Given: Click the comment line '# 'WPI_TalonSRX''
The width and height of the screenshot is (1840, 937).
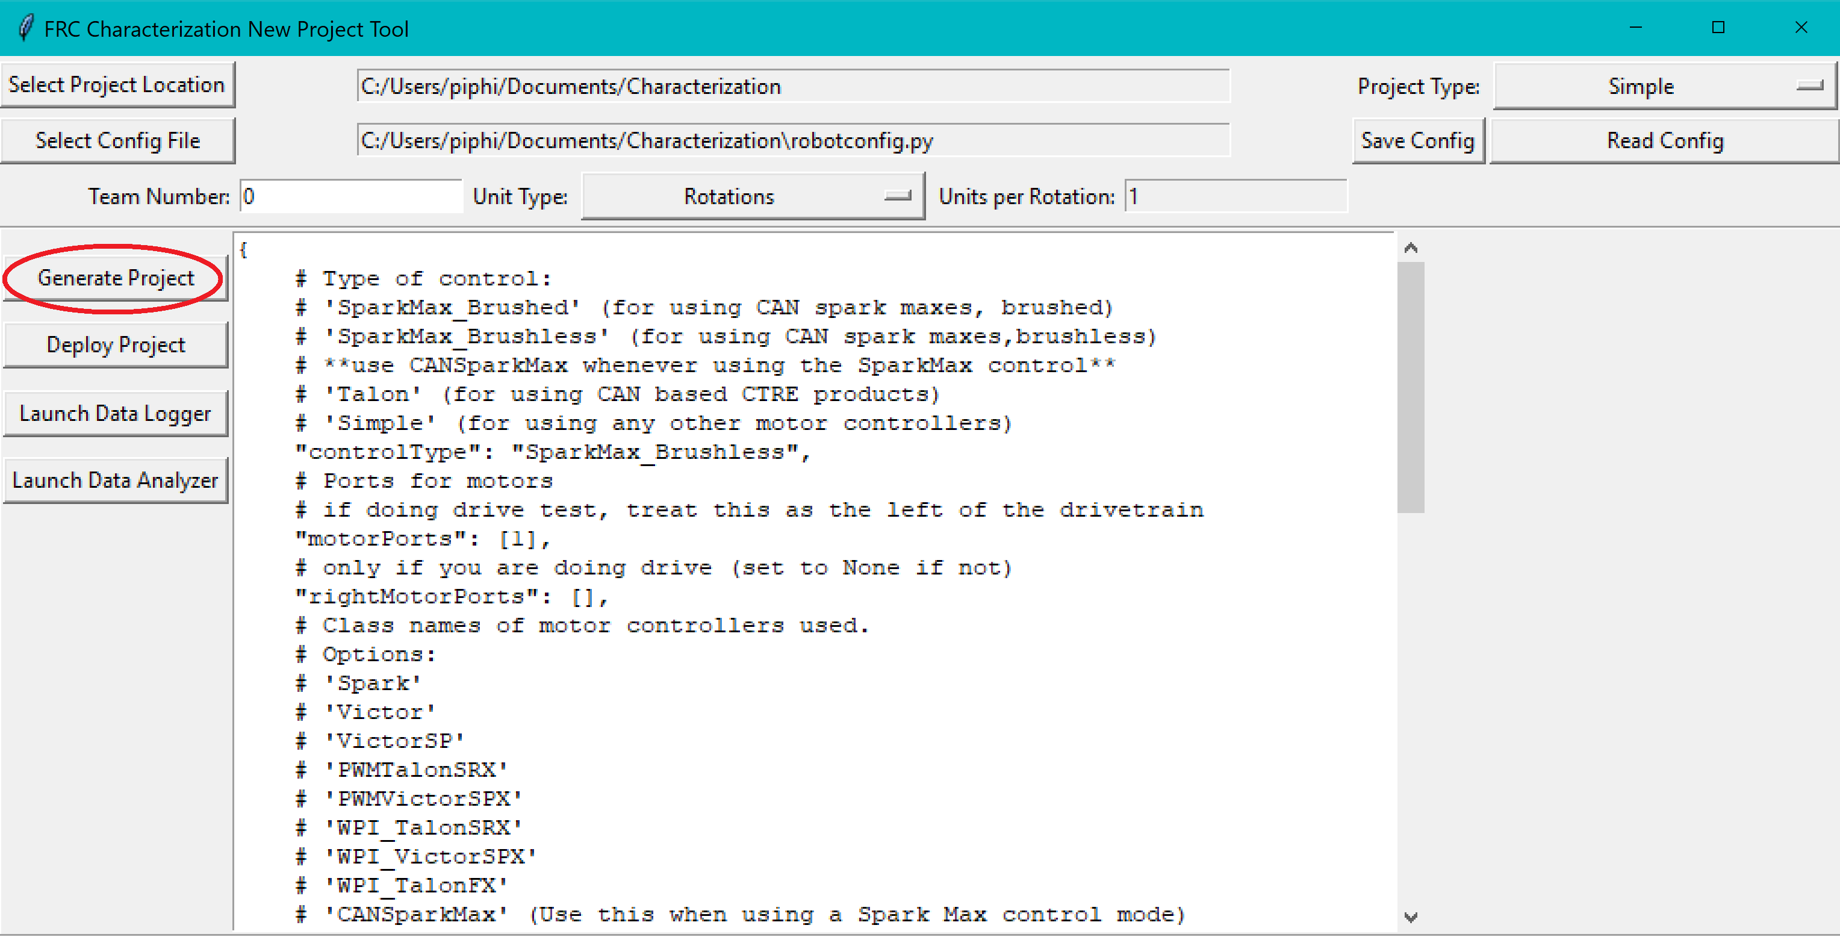Looking at the screenshot, I should point(409,828).
